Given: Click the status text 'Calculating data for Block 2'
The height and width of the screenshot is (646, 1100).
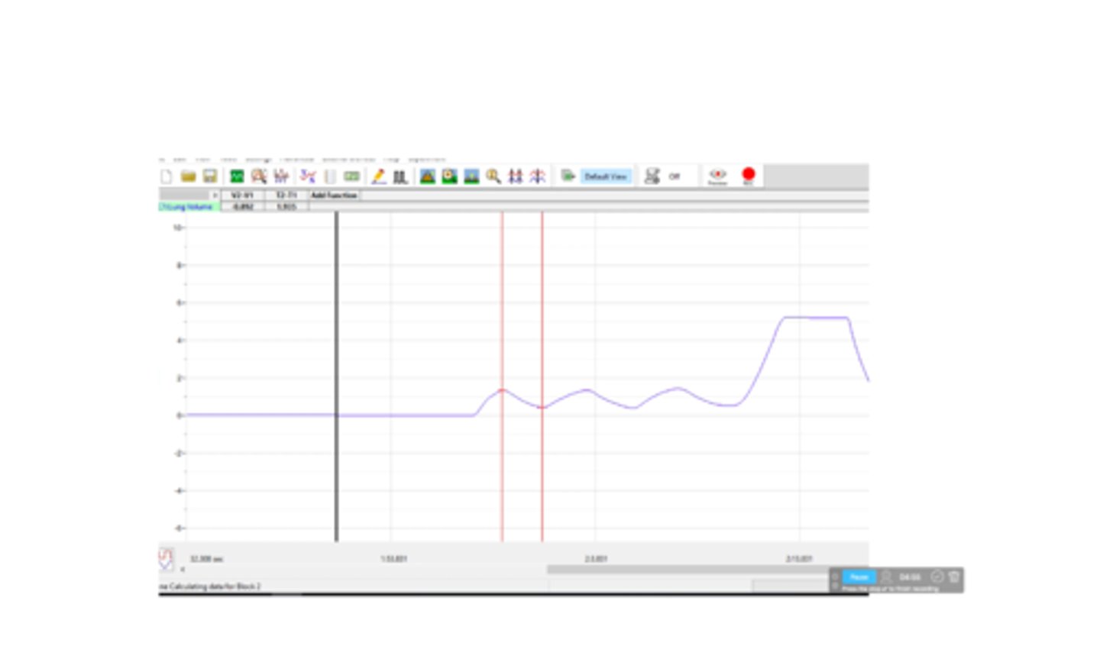Looking at the screenshot, I should click(x=215, y=586).
